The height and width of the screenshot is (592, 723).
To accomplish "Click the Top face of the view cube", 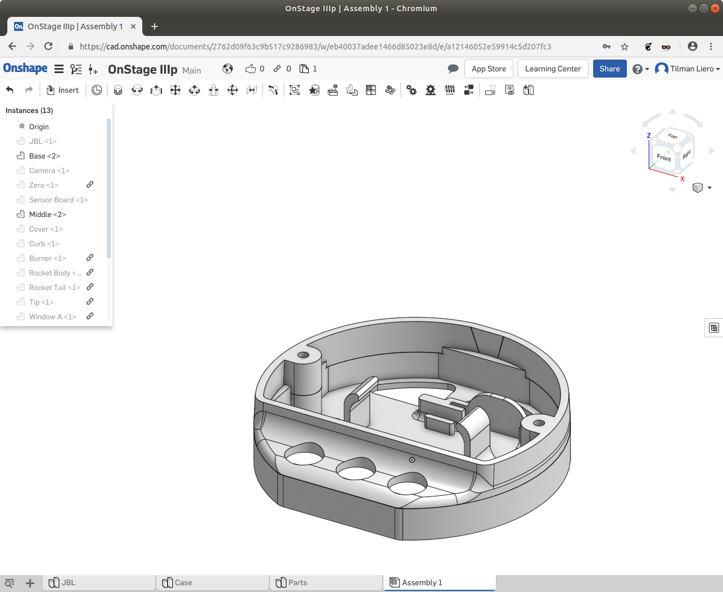I will click(x=672, y=135).
